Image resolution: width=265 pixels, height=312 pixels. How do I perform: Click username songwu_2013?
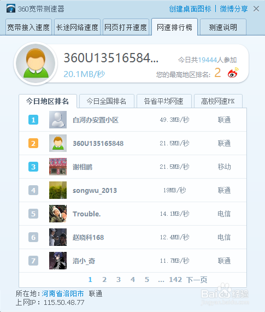tap(95, 191)
